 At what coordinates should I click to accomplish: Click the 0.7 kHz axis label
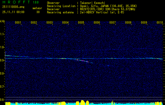[x=2, y=87]
